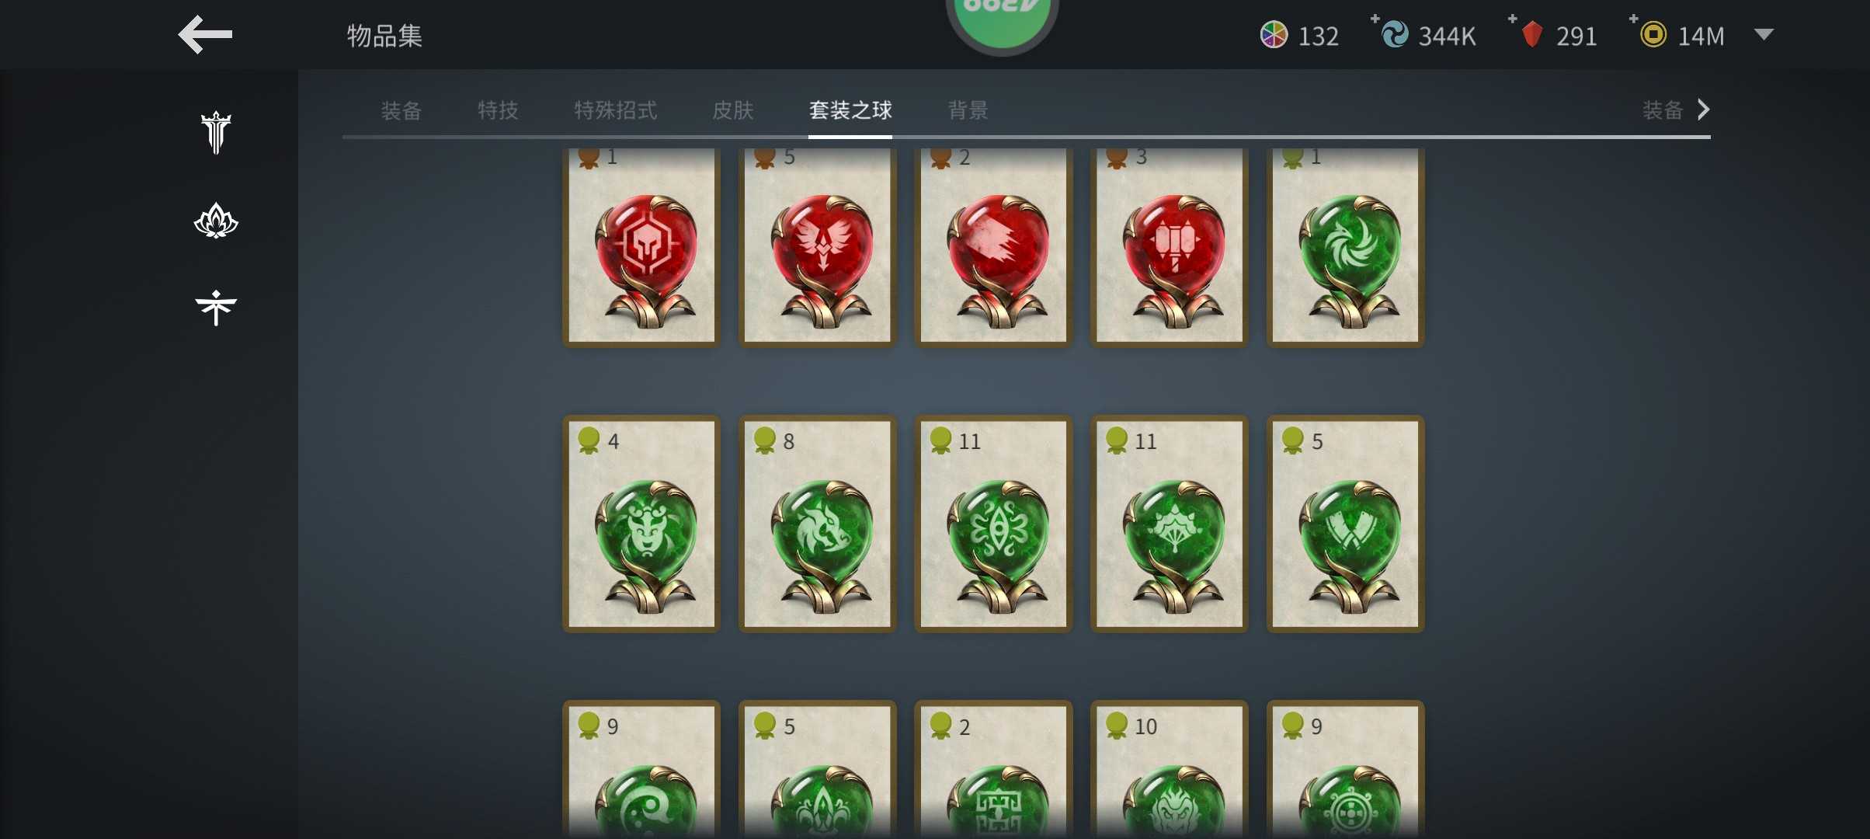Switch to the 皮肤 tab

(x=732, y=110)
